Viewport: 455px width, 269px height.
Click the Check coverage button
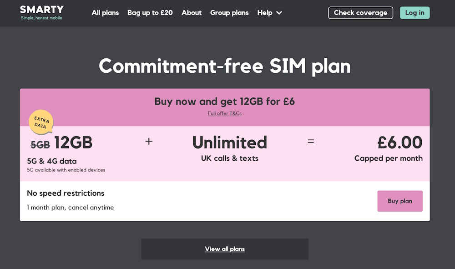(x=360, y=13)
